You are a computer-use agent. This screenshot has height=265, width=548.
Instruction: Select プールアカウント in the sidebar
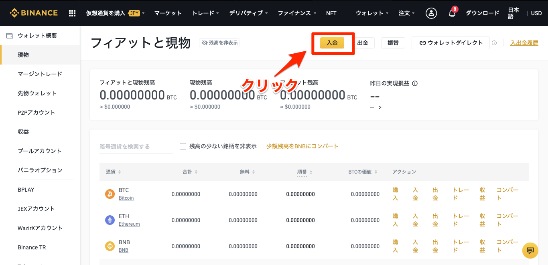(x=40, y=151)
